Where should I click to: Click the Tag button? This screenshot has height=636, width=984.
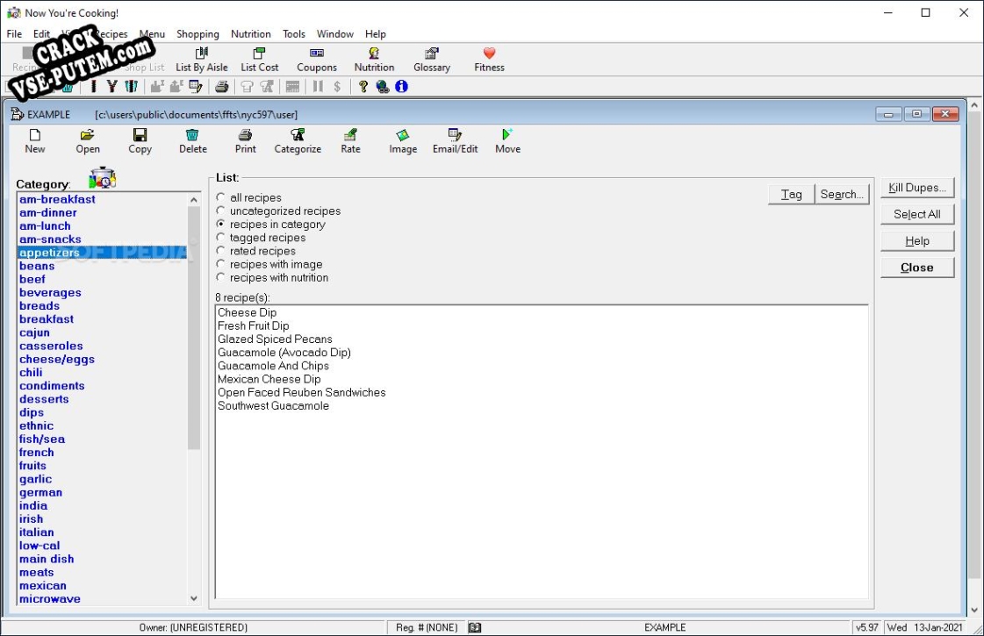click(x=792, y=195)
